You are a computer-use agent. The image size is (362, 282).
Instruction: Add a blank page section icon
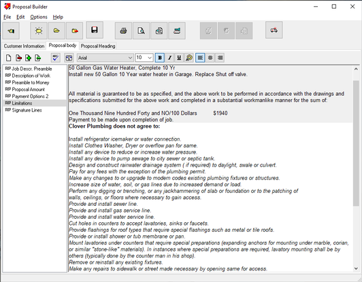pyautogui.click(x=9, y=58)
